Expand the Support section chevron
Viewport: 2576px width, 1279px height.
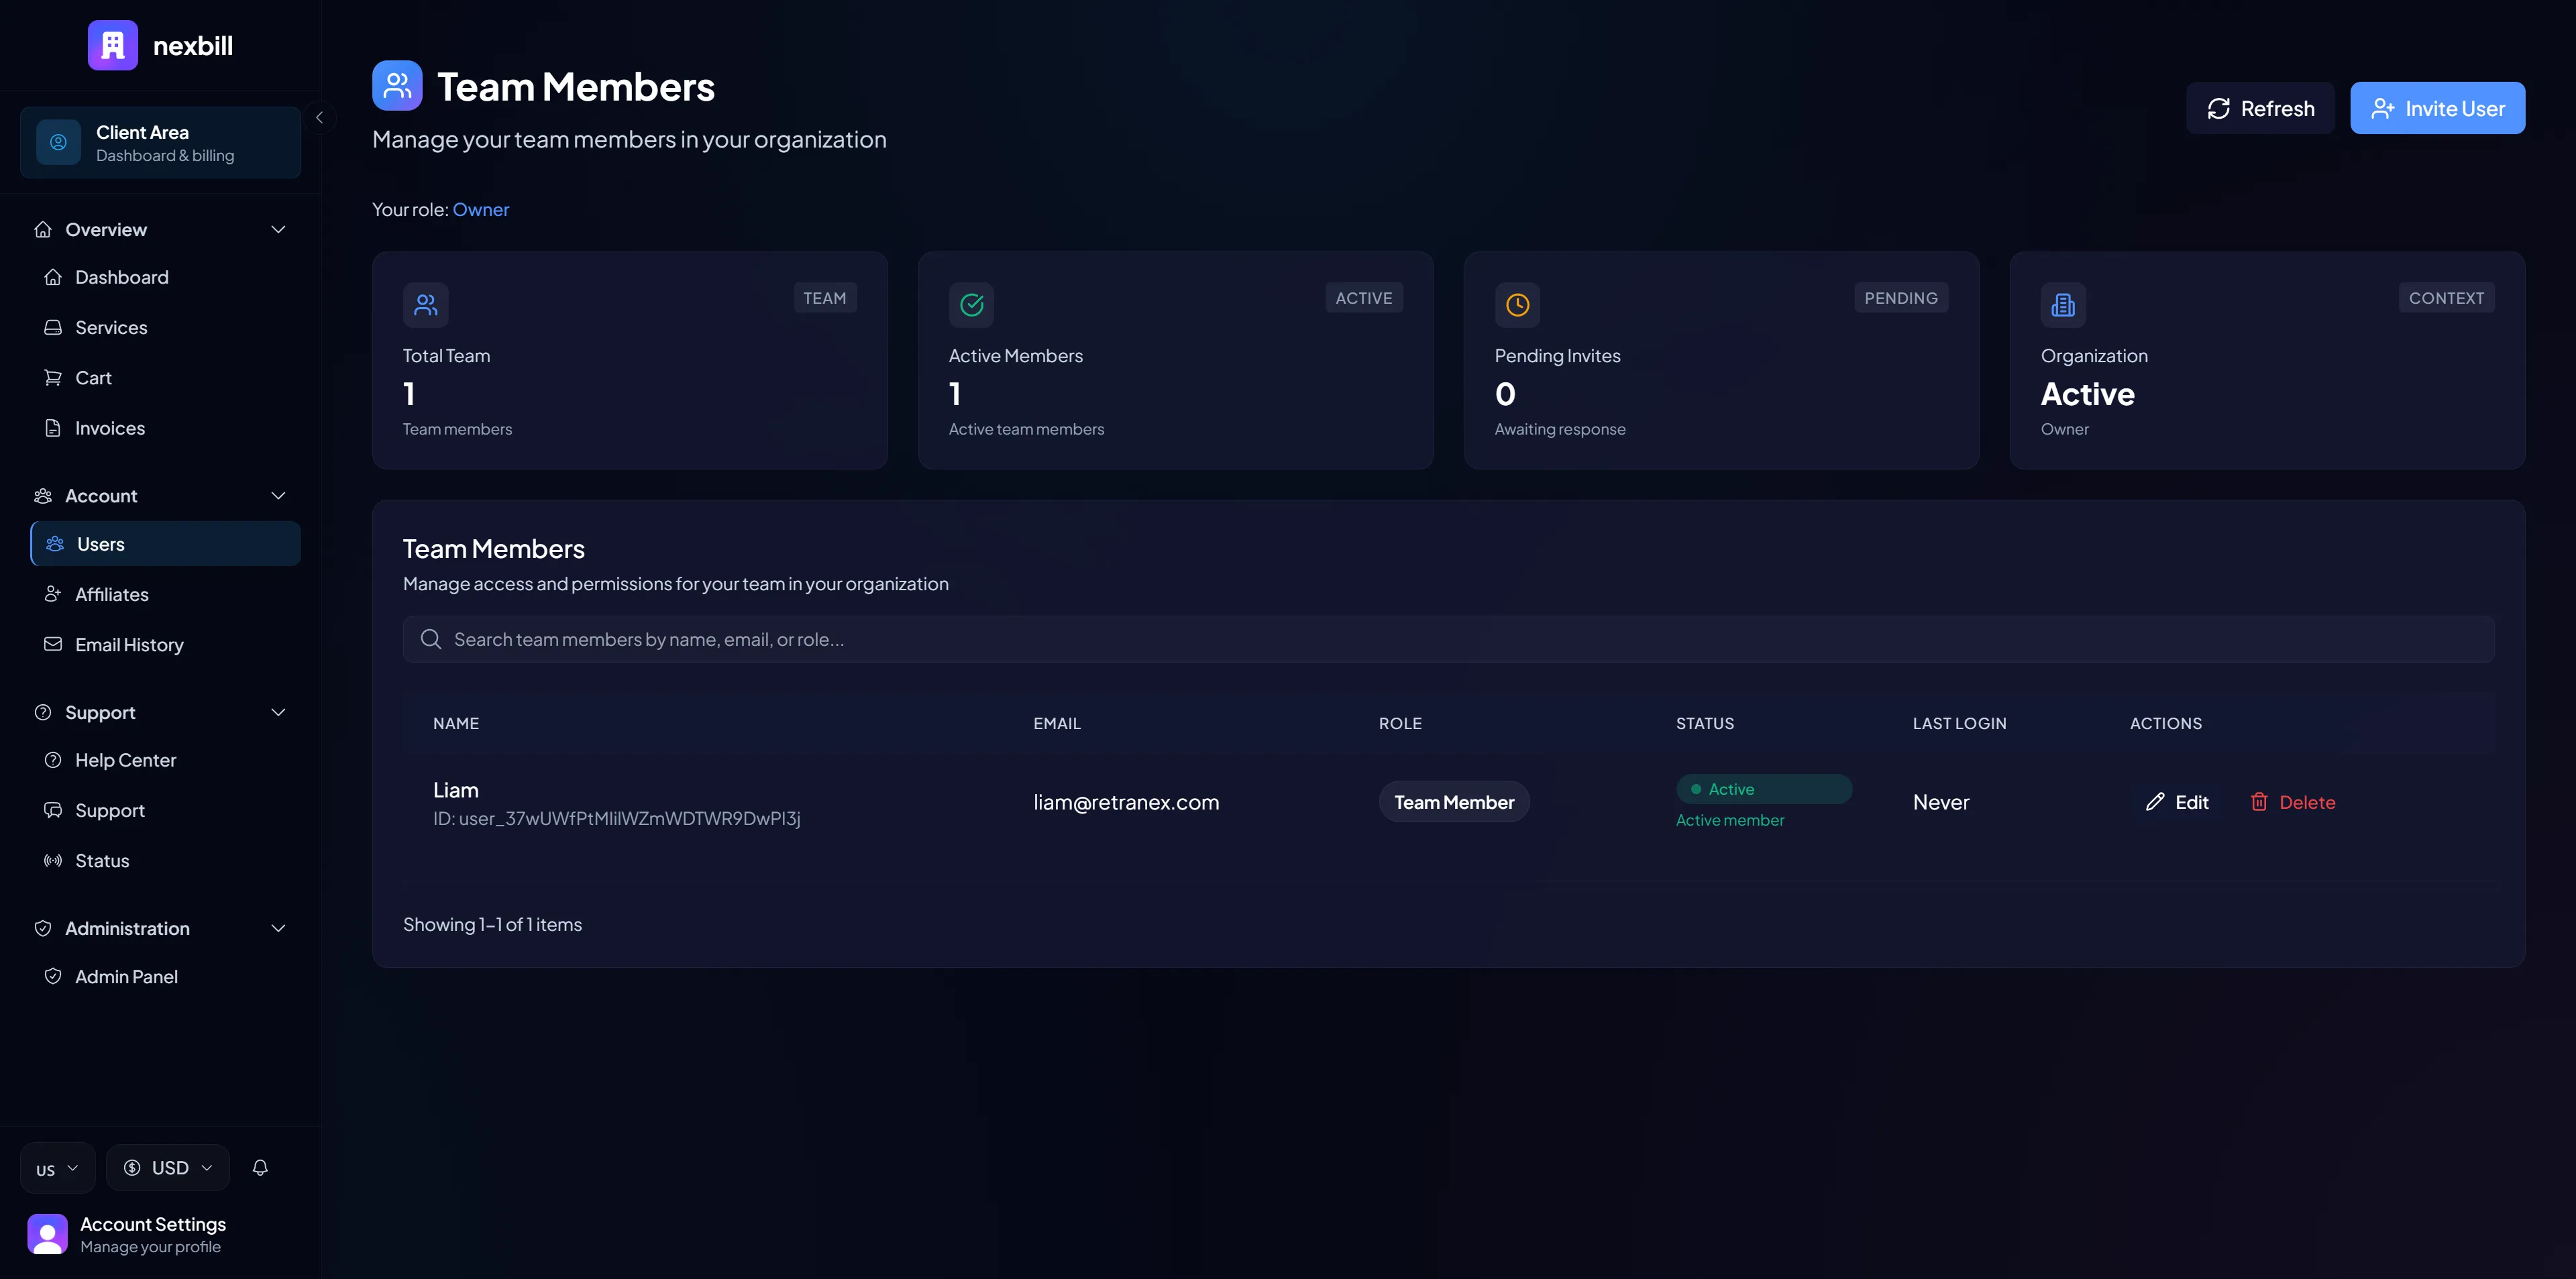pos(278,712)
